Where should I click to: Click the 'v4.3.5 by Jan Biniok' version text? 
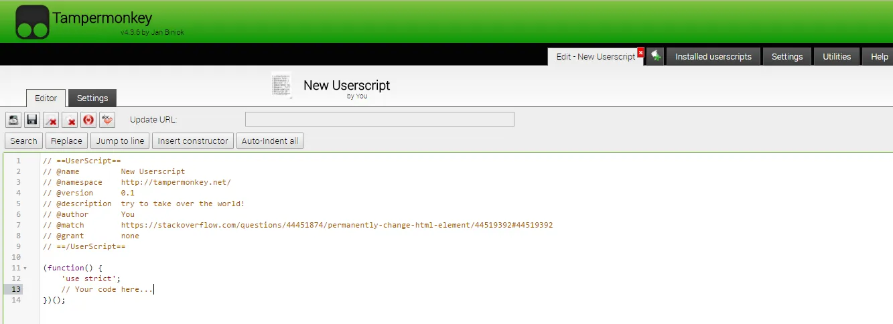point(152,32)
